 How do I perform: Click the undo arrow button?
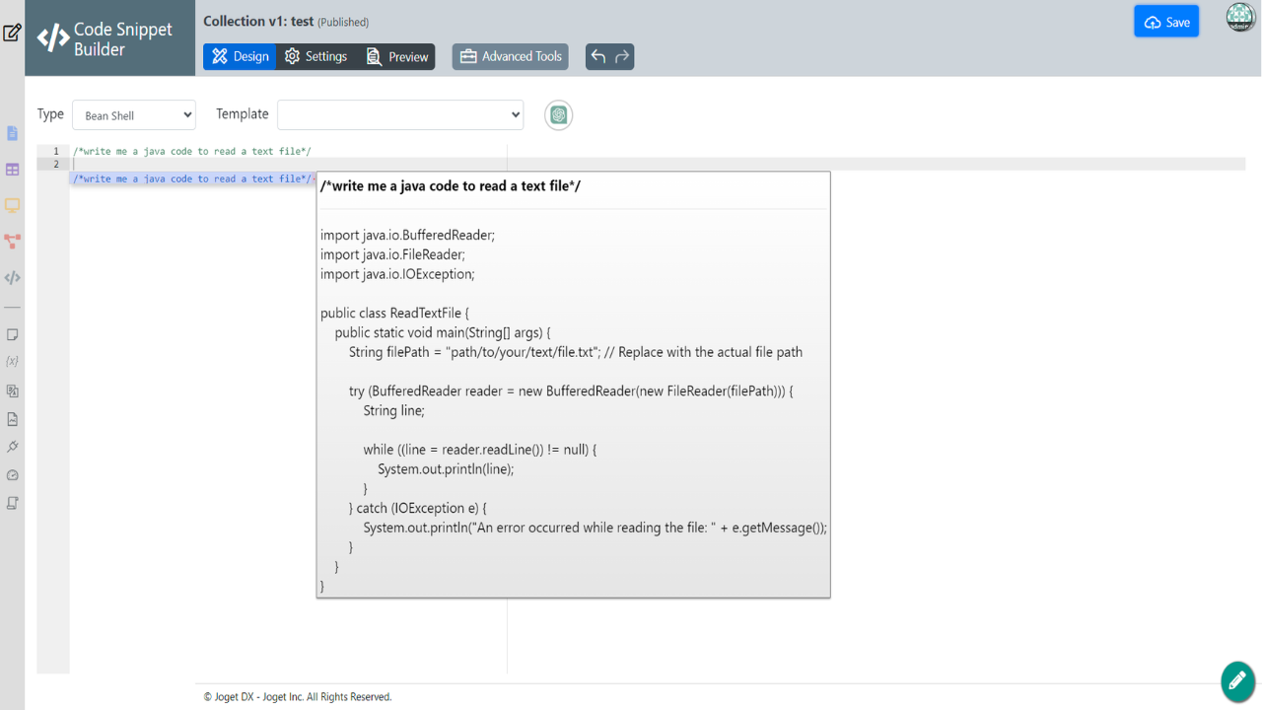[598, 57]
